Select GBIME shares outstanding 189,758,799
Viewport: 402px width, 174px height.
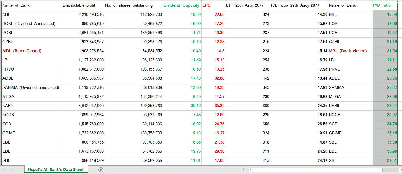(133, 133)
